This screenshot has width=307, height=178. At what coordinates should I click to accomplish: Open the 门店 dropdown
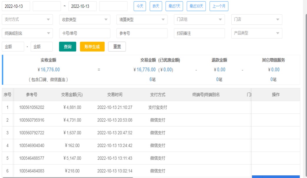coord(256,20)
